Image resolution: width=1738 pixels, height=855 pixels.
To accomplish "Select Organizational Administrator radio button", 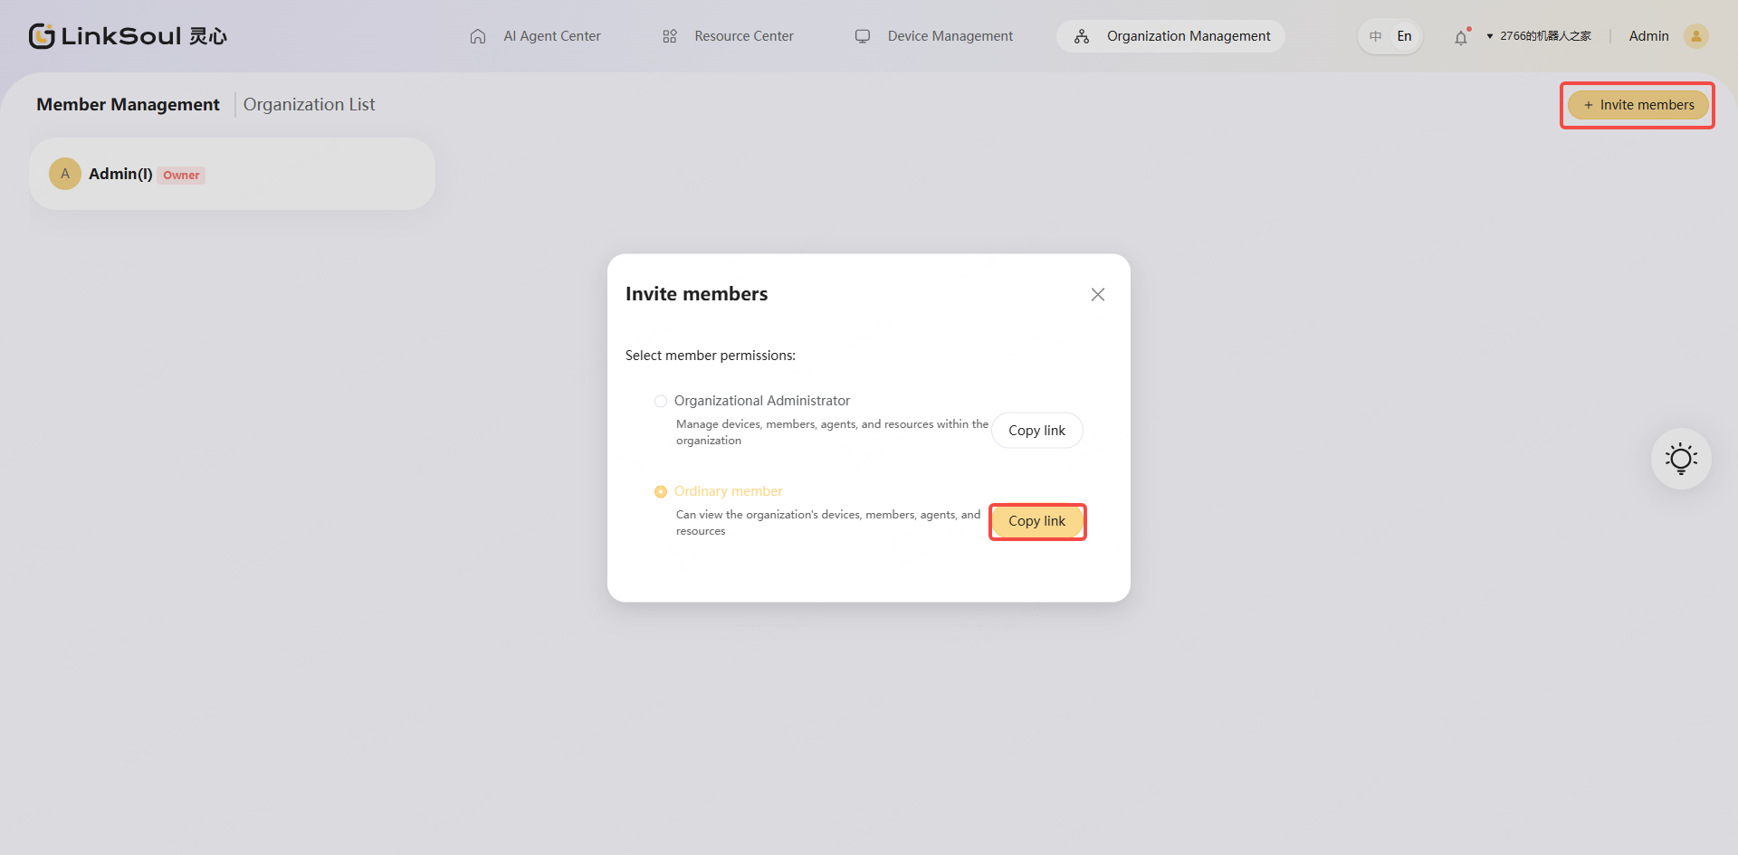I will 661,401.
